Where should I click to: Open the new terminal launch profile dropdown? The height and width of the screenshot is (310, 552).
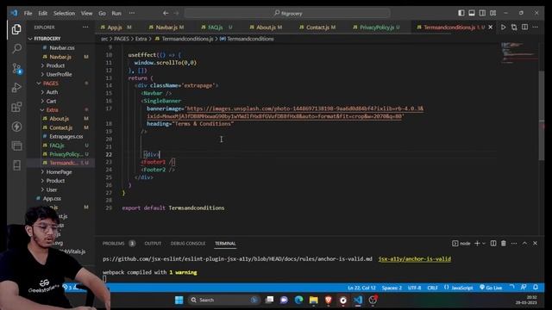[x=484, y=243]
